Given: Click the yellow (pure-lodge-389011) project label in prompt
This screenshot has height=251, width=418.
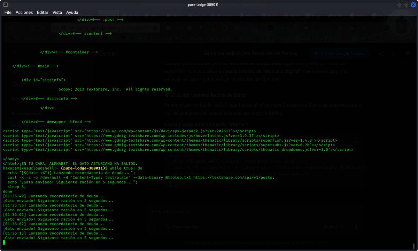Looking at the screenshot, I should coord(82,168).
